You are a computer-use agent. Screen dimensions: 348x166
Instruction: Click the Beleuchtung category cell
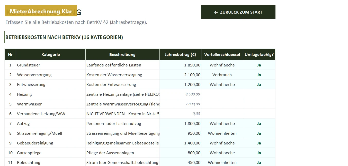pos(51,162)
